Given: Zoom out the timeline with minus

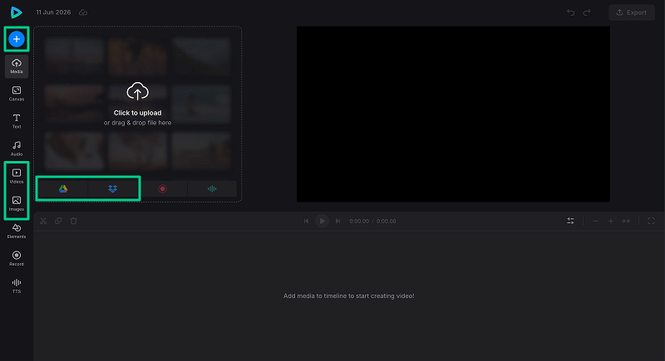Looking at the screenshot, I should tap(595, 221).
